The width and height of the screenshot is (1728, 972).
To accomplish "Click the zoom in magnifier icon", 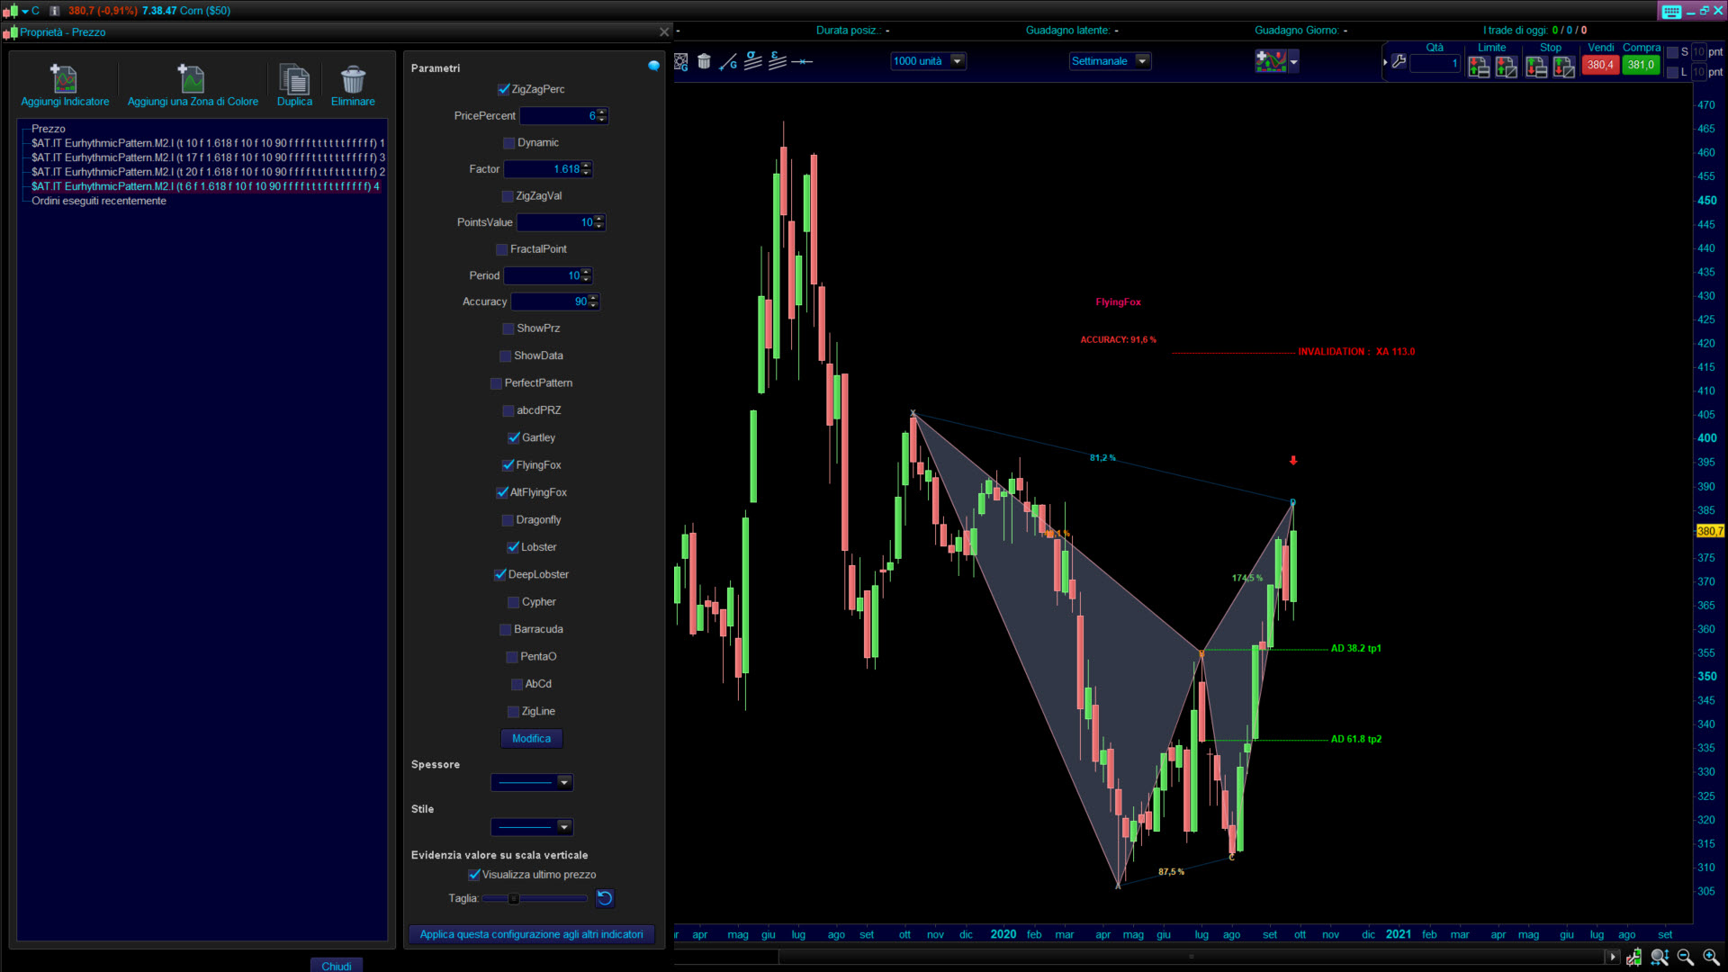I will click(1710, 957).
